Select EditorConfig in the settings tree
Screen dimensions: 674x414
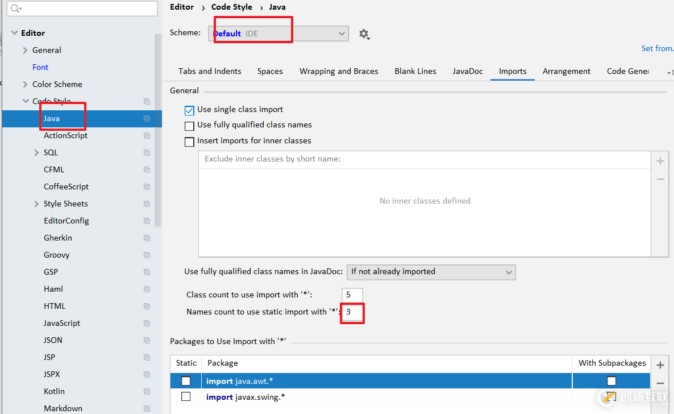66,221
